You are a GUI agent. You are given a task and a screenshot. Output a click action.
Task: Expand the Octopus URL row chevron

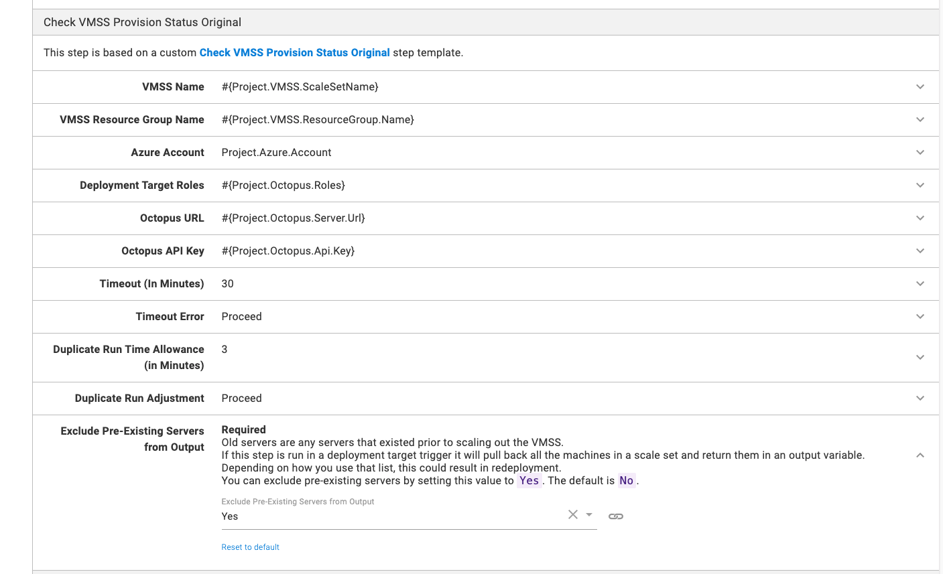coord(920,218)
